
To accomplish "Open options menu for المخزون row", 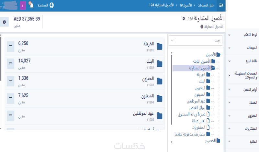I will 11,81.
